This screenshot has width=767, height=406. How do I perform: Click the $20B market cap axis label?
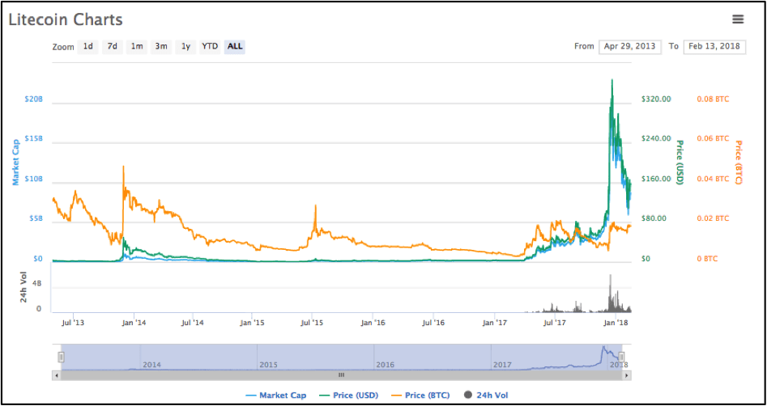click(x=33, y=99)
